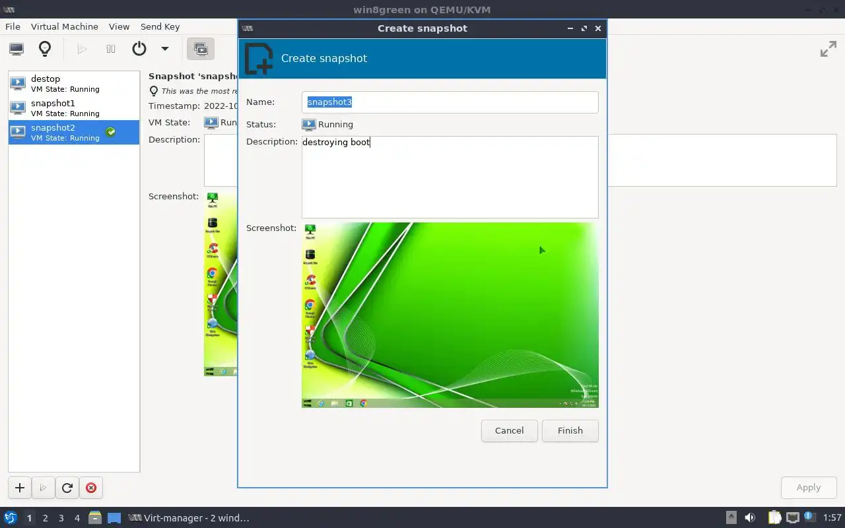
Task: Click Virt-manager taskbar window button
Action: point(189,518)
